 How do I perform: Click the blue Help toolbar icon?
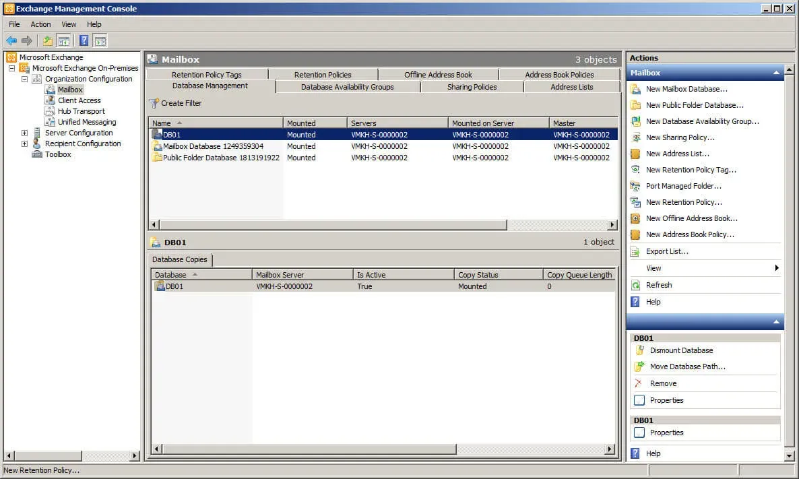(x=84, y=41)
